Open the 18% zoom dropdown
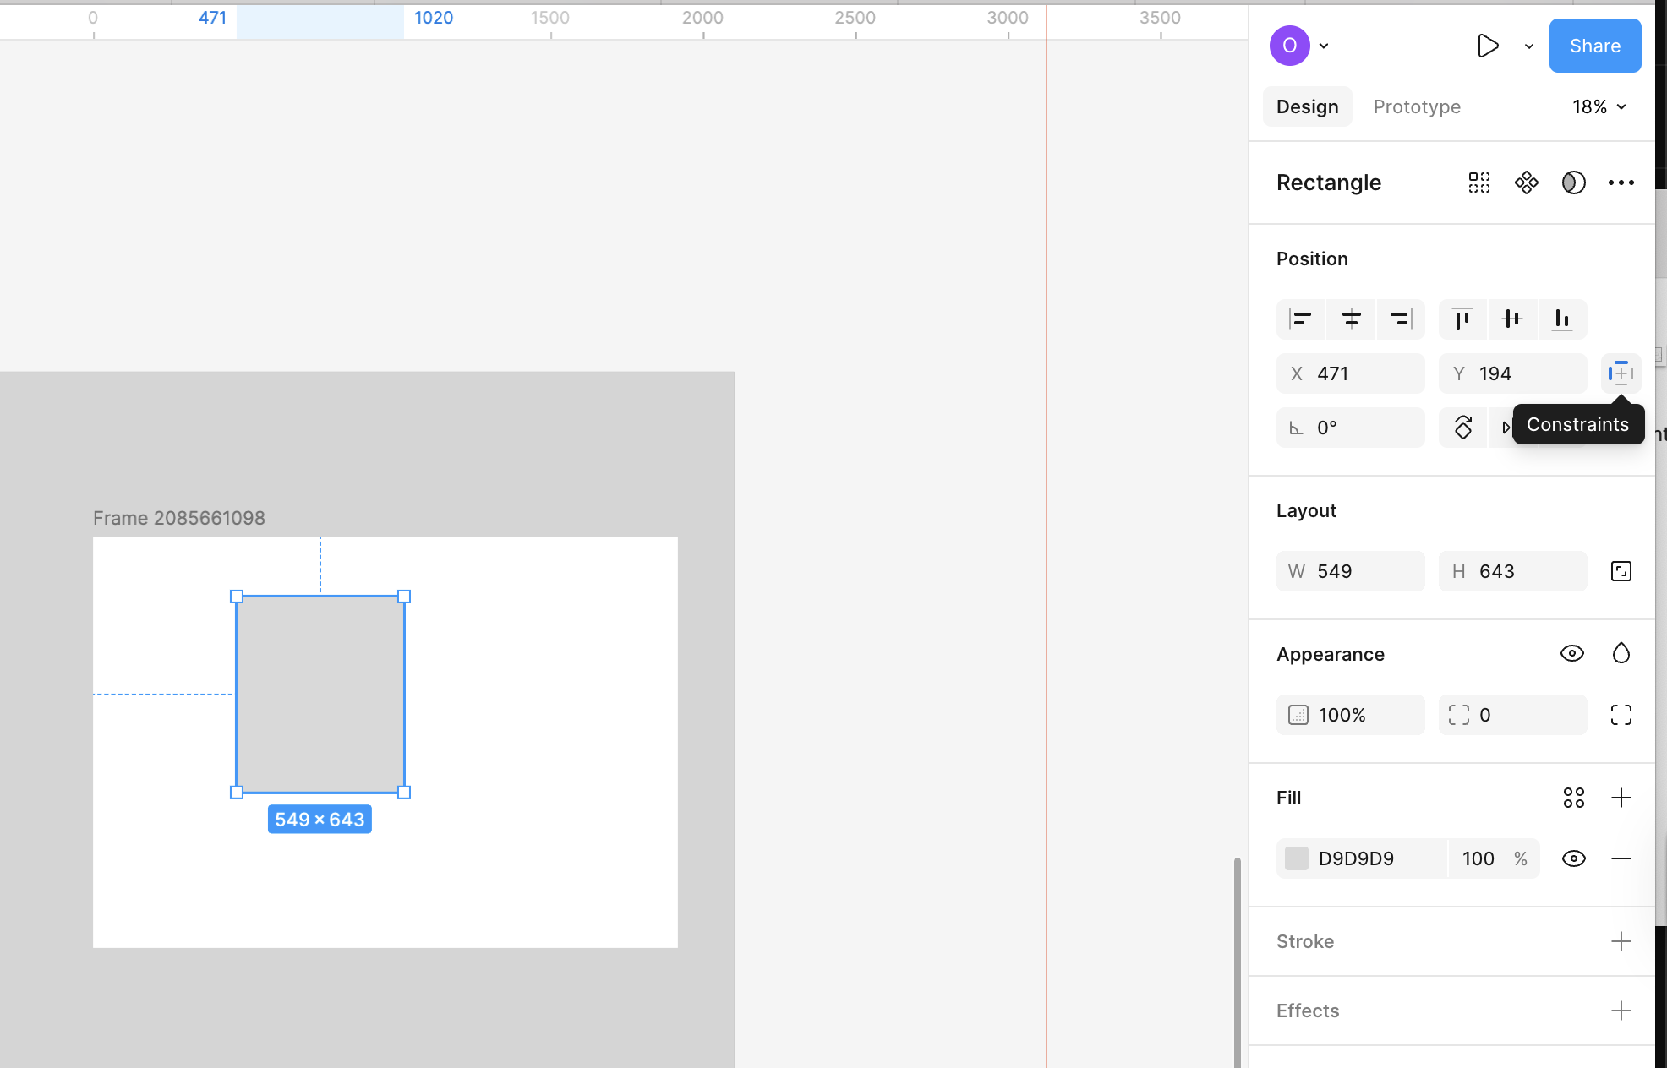The image size is (1667, 1068). pyautogui.click(x=1599, y=106)
